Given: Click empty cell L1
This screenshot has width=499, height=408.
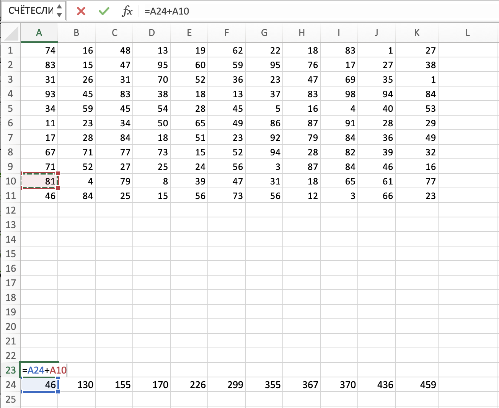Looking at the screenshot, I should coord(468,51).
